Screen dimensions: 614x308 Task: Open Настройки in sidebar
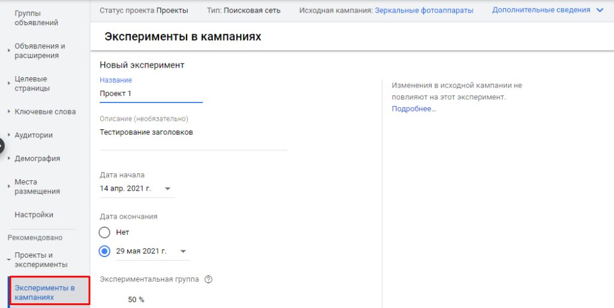click(x=34, y=215)
